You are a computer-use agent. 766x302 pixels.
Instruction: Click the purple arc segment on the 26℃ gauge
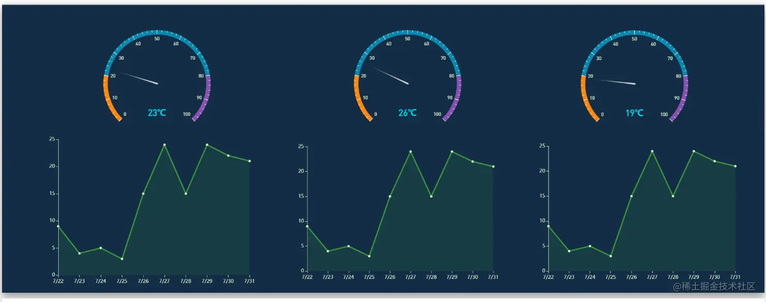point(457,99)
